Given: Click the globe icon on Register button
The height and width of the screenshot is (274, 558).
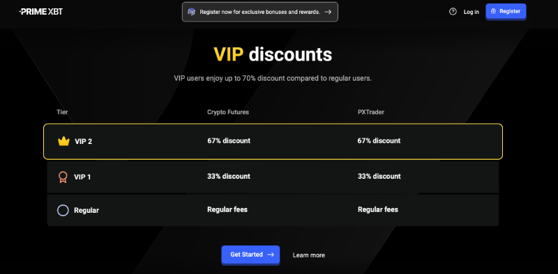Looking at the screenshot, I should tap(493, 11).
